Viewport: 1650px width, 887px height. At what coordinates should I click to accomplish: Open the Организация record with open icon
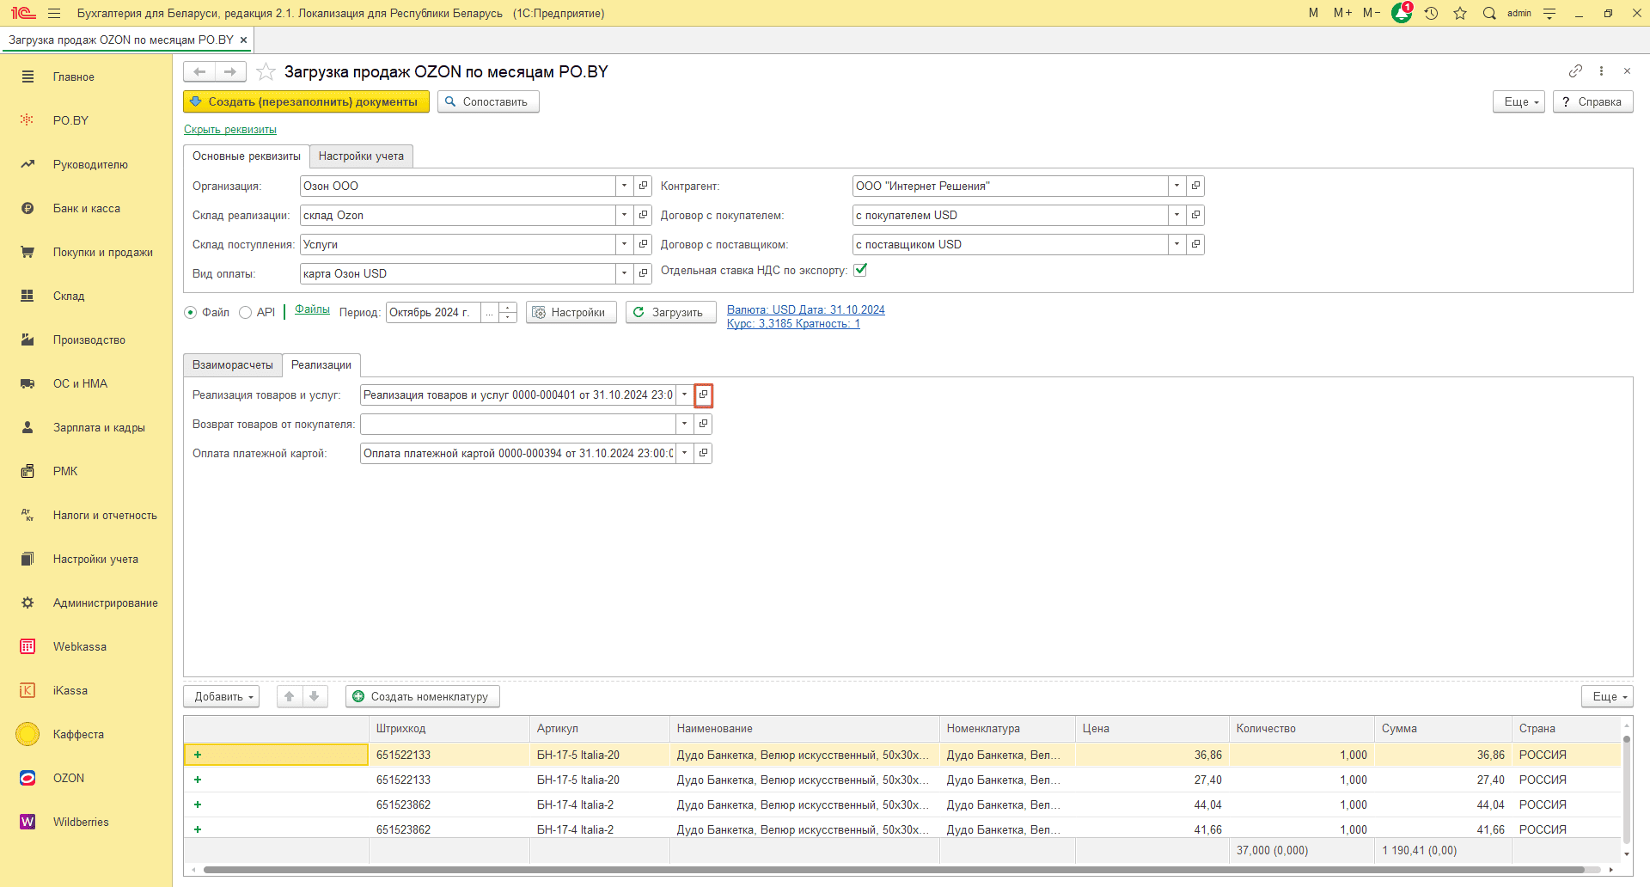click(x=643, y=186)
